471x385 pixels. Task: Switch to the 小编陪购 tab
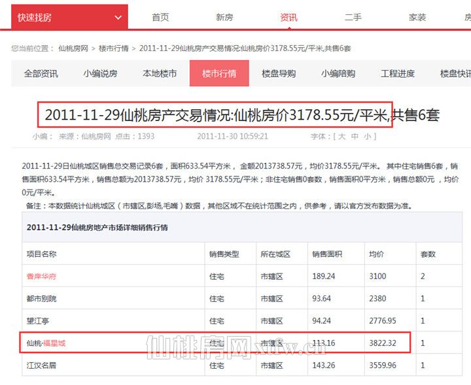click(338, 74)
